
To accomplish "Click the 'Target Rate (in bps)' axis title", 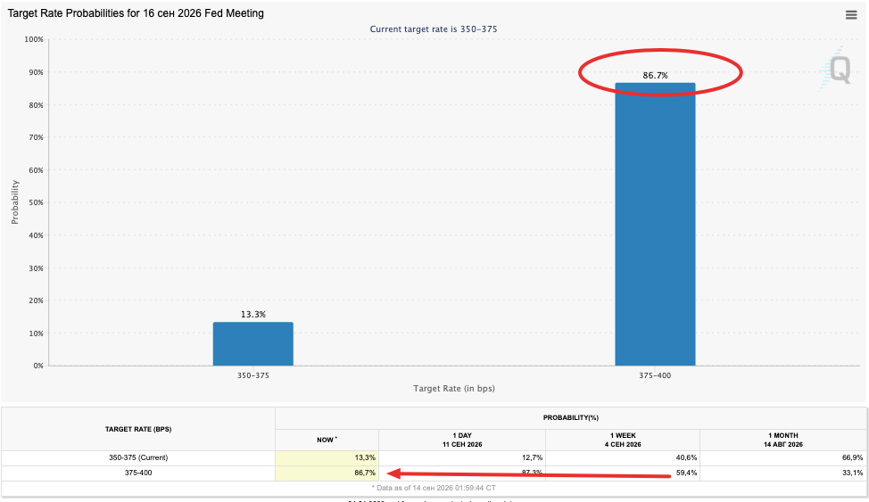I will pos(454,389).
